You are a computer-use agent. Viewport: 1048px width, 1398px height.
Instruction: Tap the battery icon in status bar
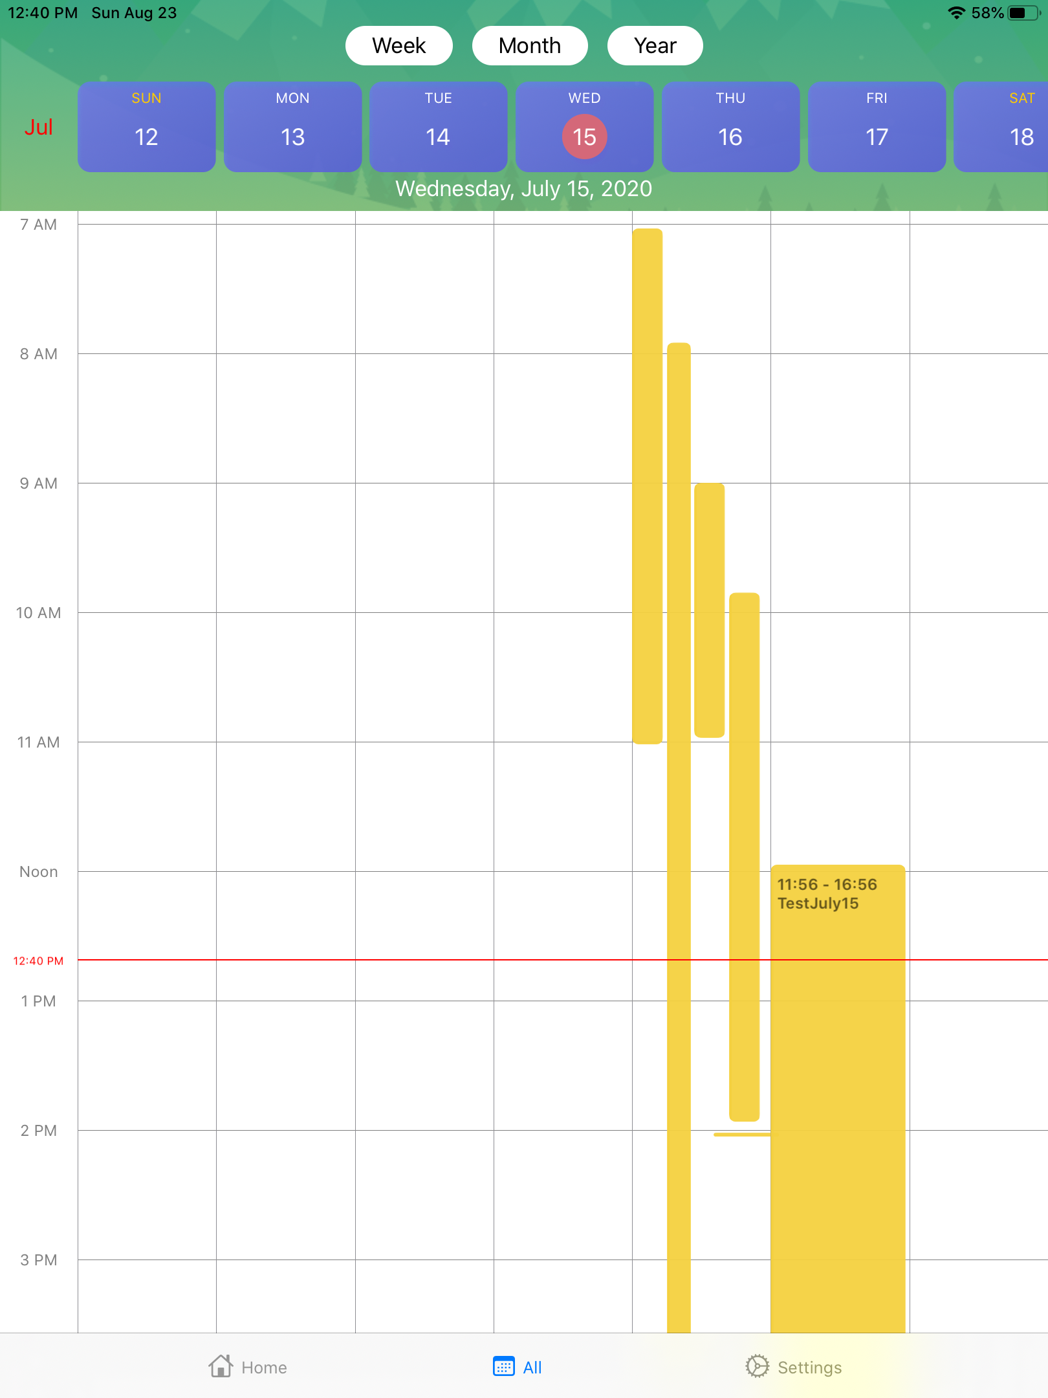(1023, 13)
